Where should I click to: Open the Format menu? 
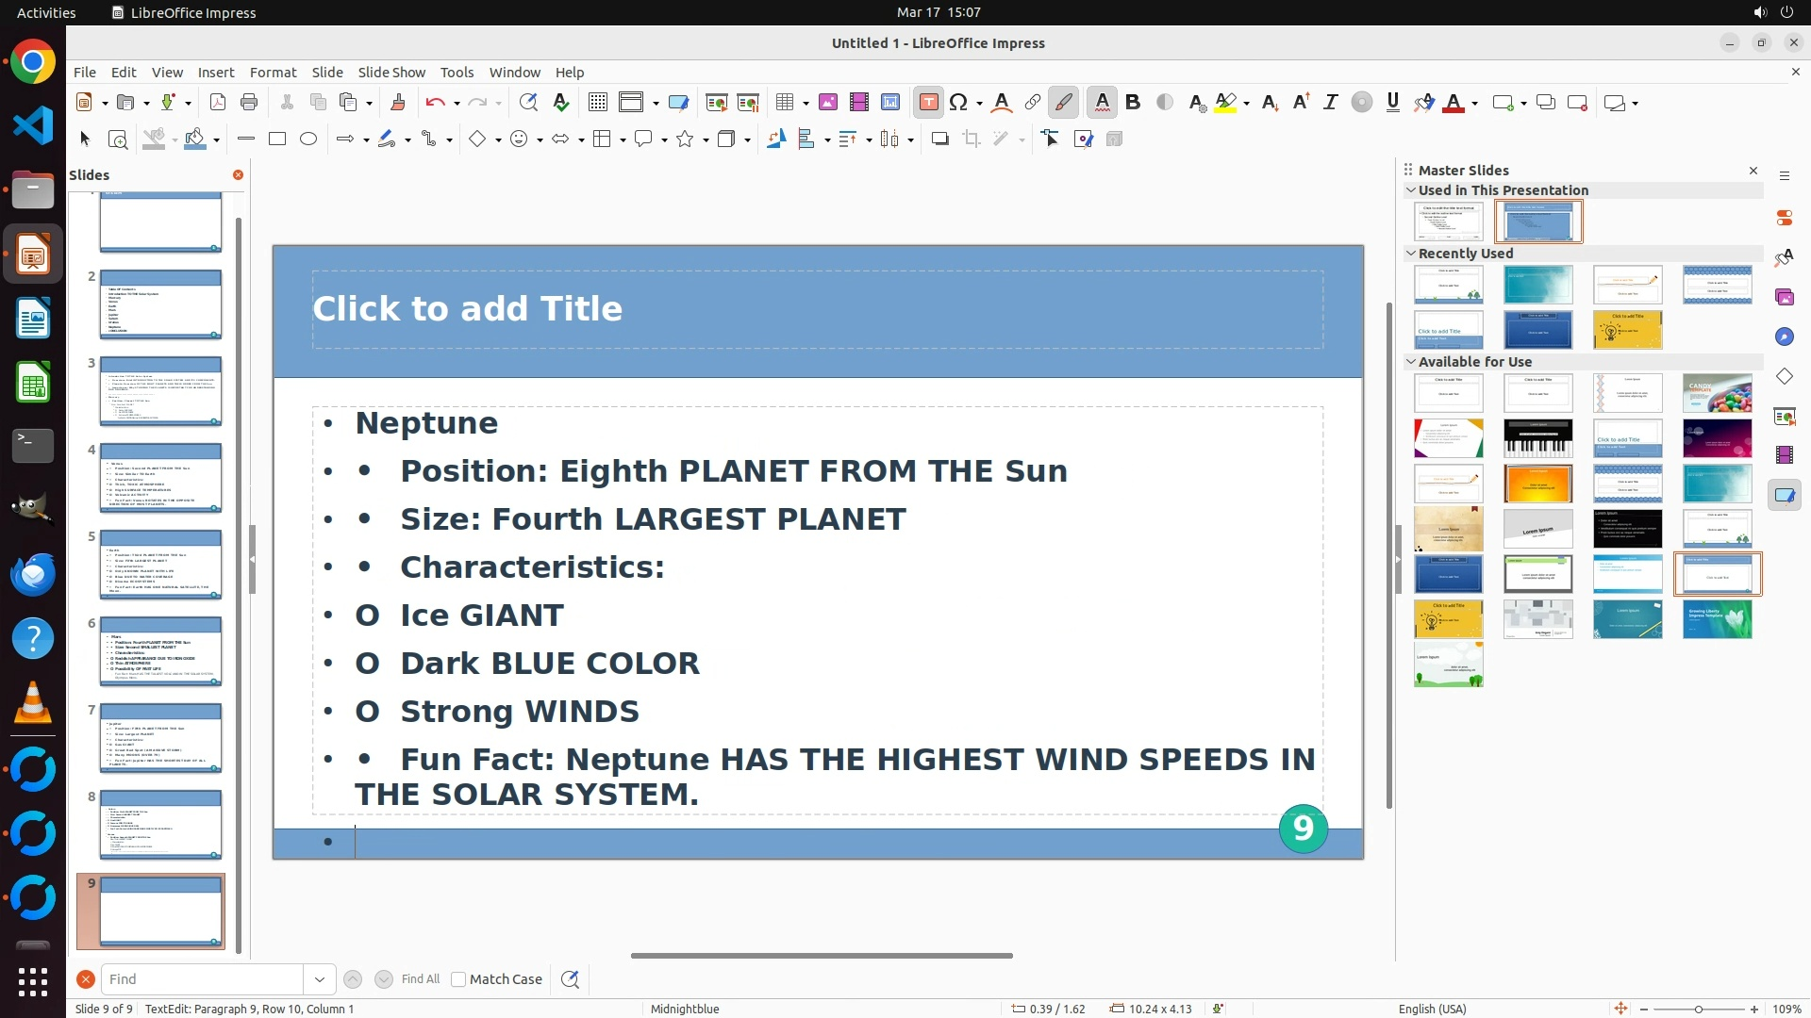click(x=273, y=73)
